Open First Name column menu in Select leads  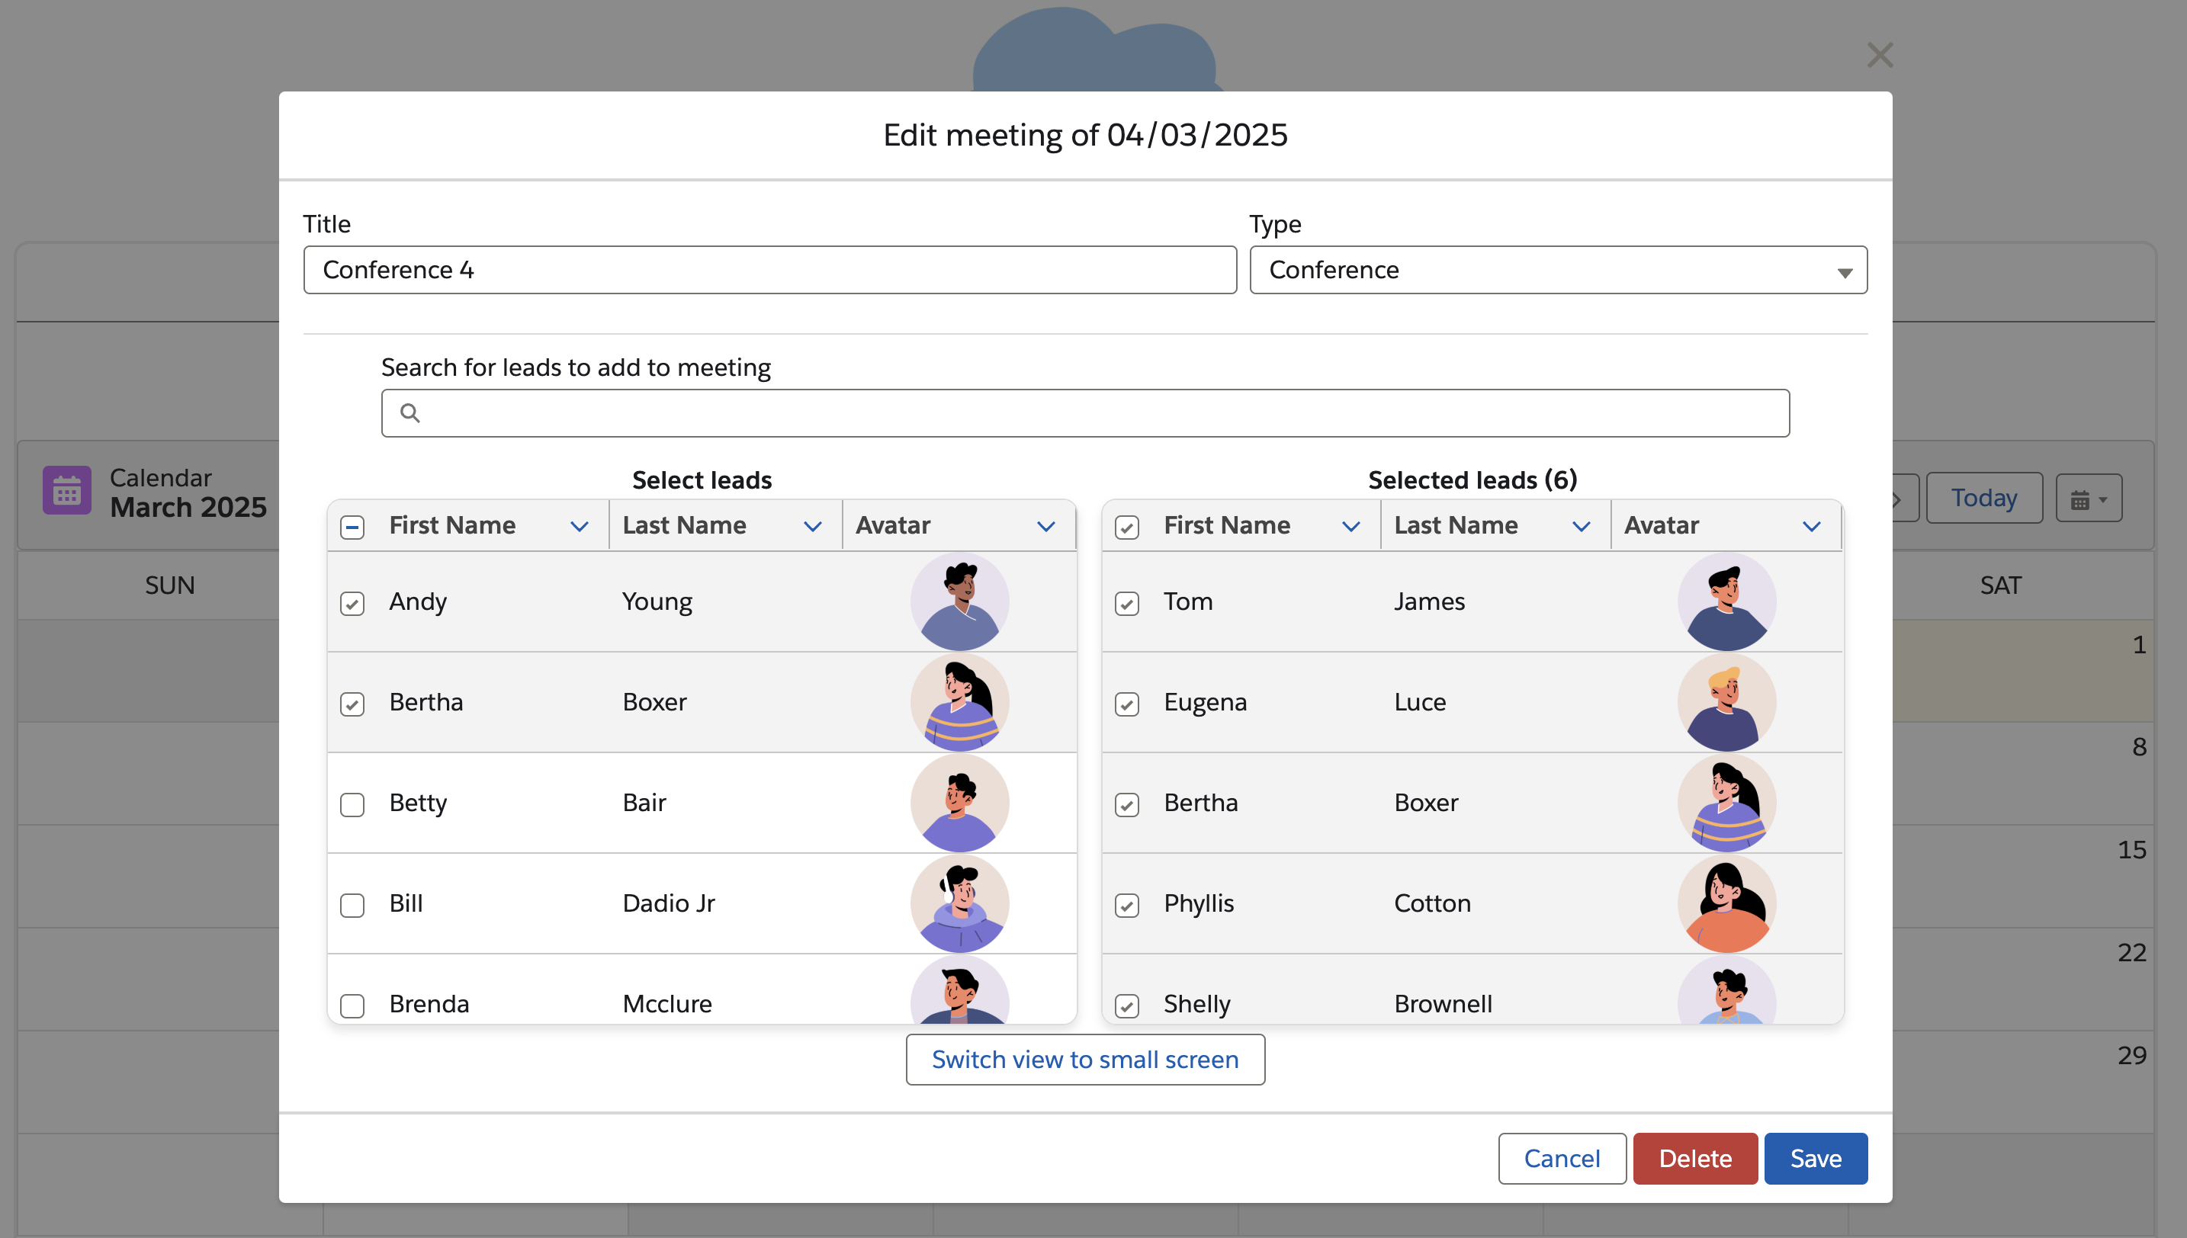pos(579,526)
